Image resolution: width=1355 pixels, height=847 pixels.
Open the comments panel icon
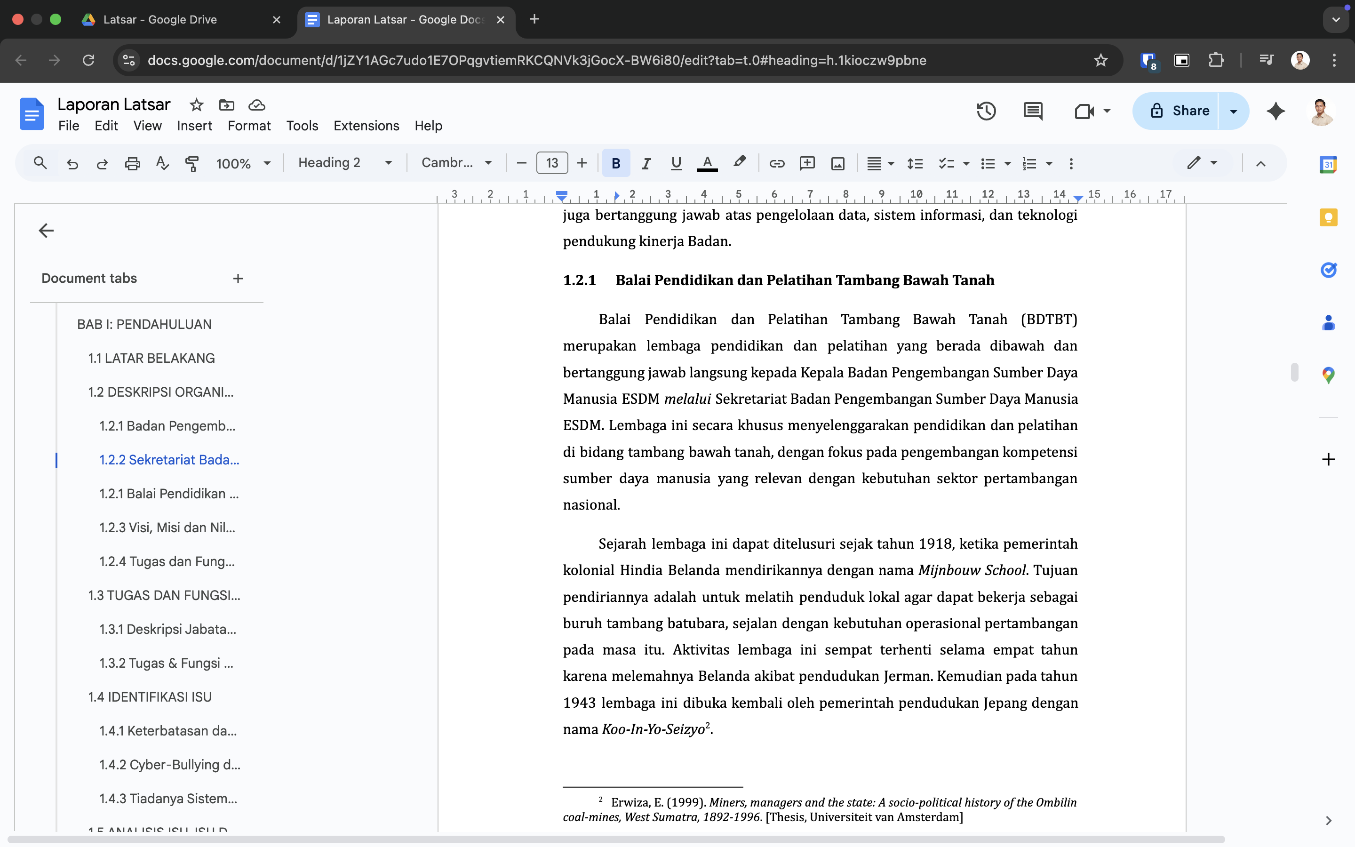point(1033,111)
